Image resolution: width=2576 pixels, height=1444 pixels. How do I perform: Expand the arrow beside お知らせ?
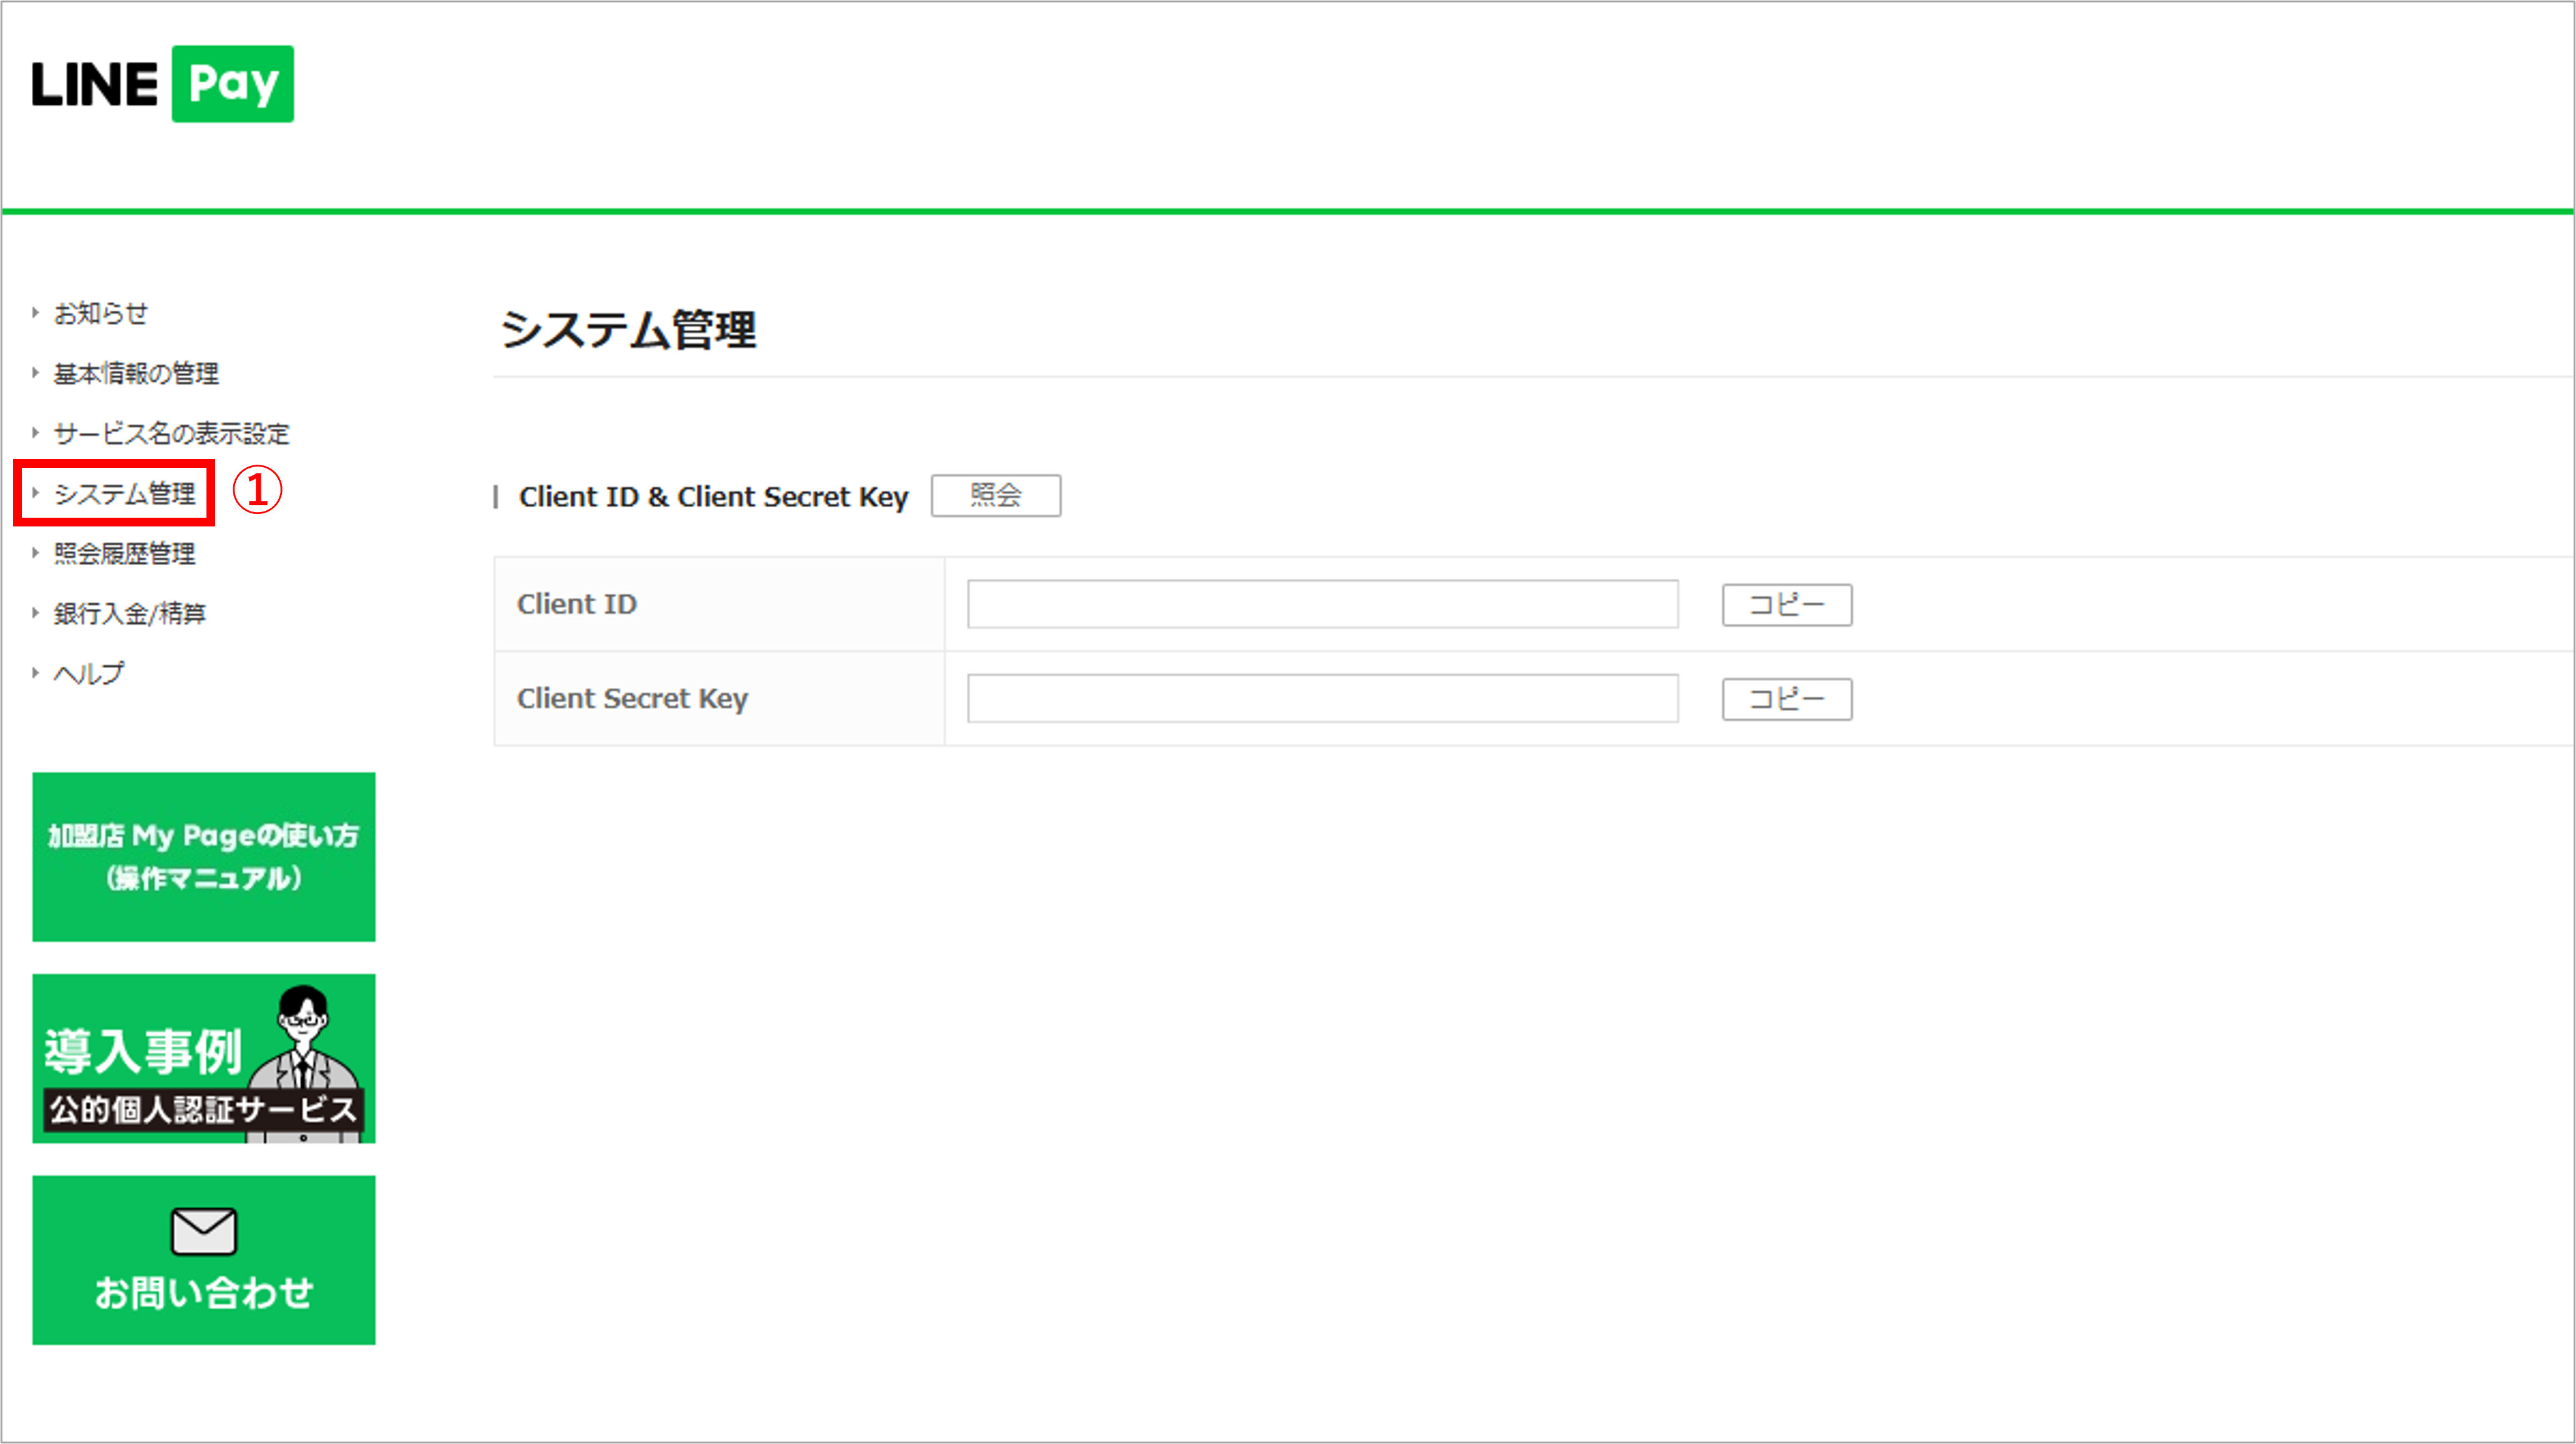click(x=35, y=313)
